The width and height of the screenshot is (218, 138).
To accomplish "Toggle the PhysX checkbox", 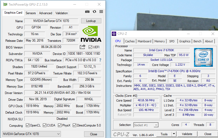I will [60, 125].
